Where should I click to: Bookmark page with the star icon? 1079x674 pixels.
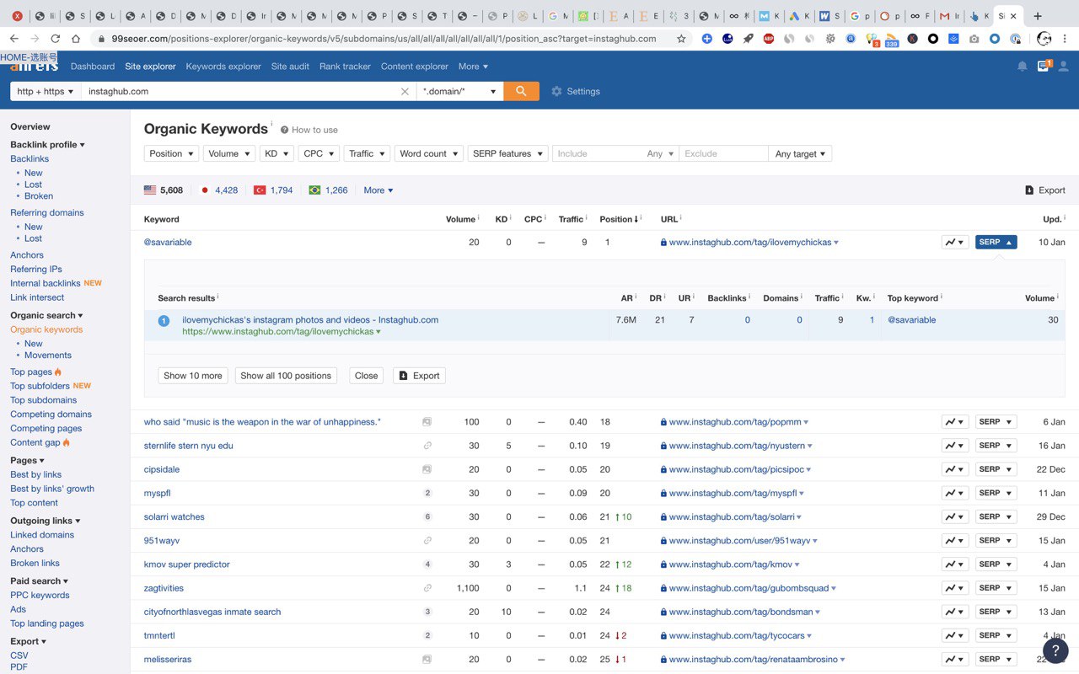681,39
